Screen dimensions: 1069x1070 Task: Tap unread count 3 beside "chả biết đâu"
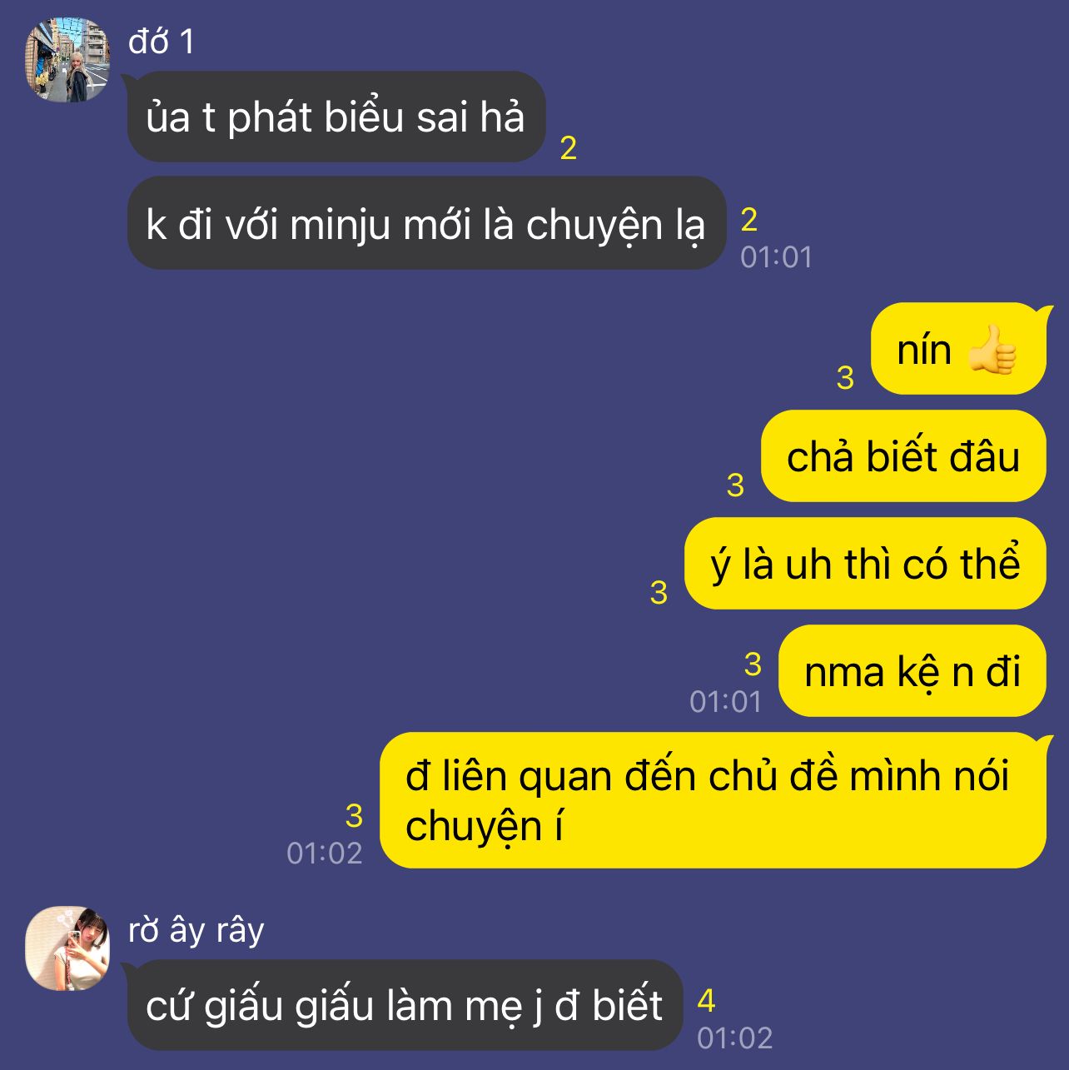pos(735,485)
